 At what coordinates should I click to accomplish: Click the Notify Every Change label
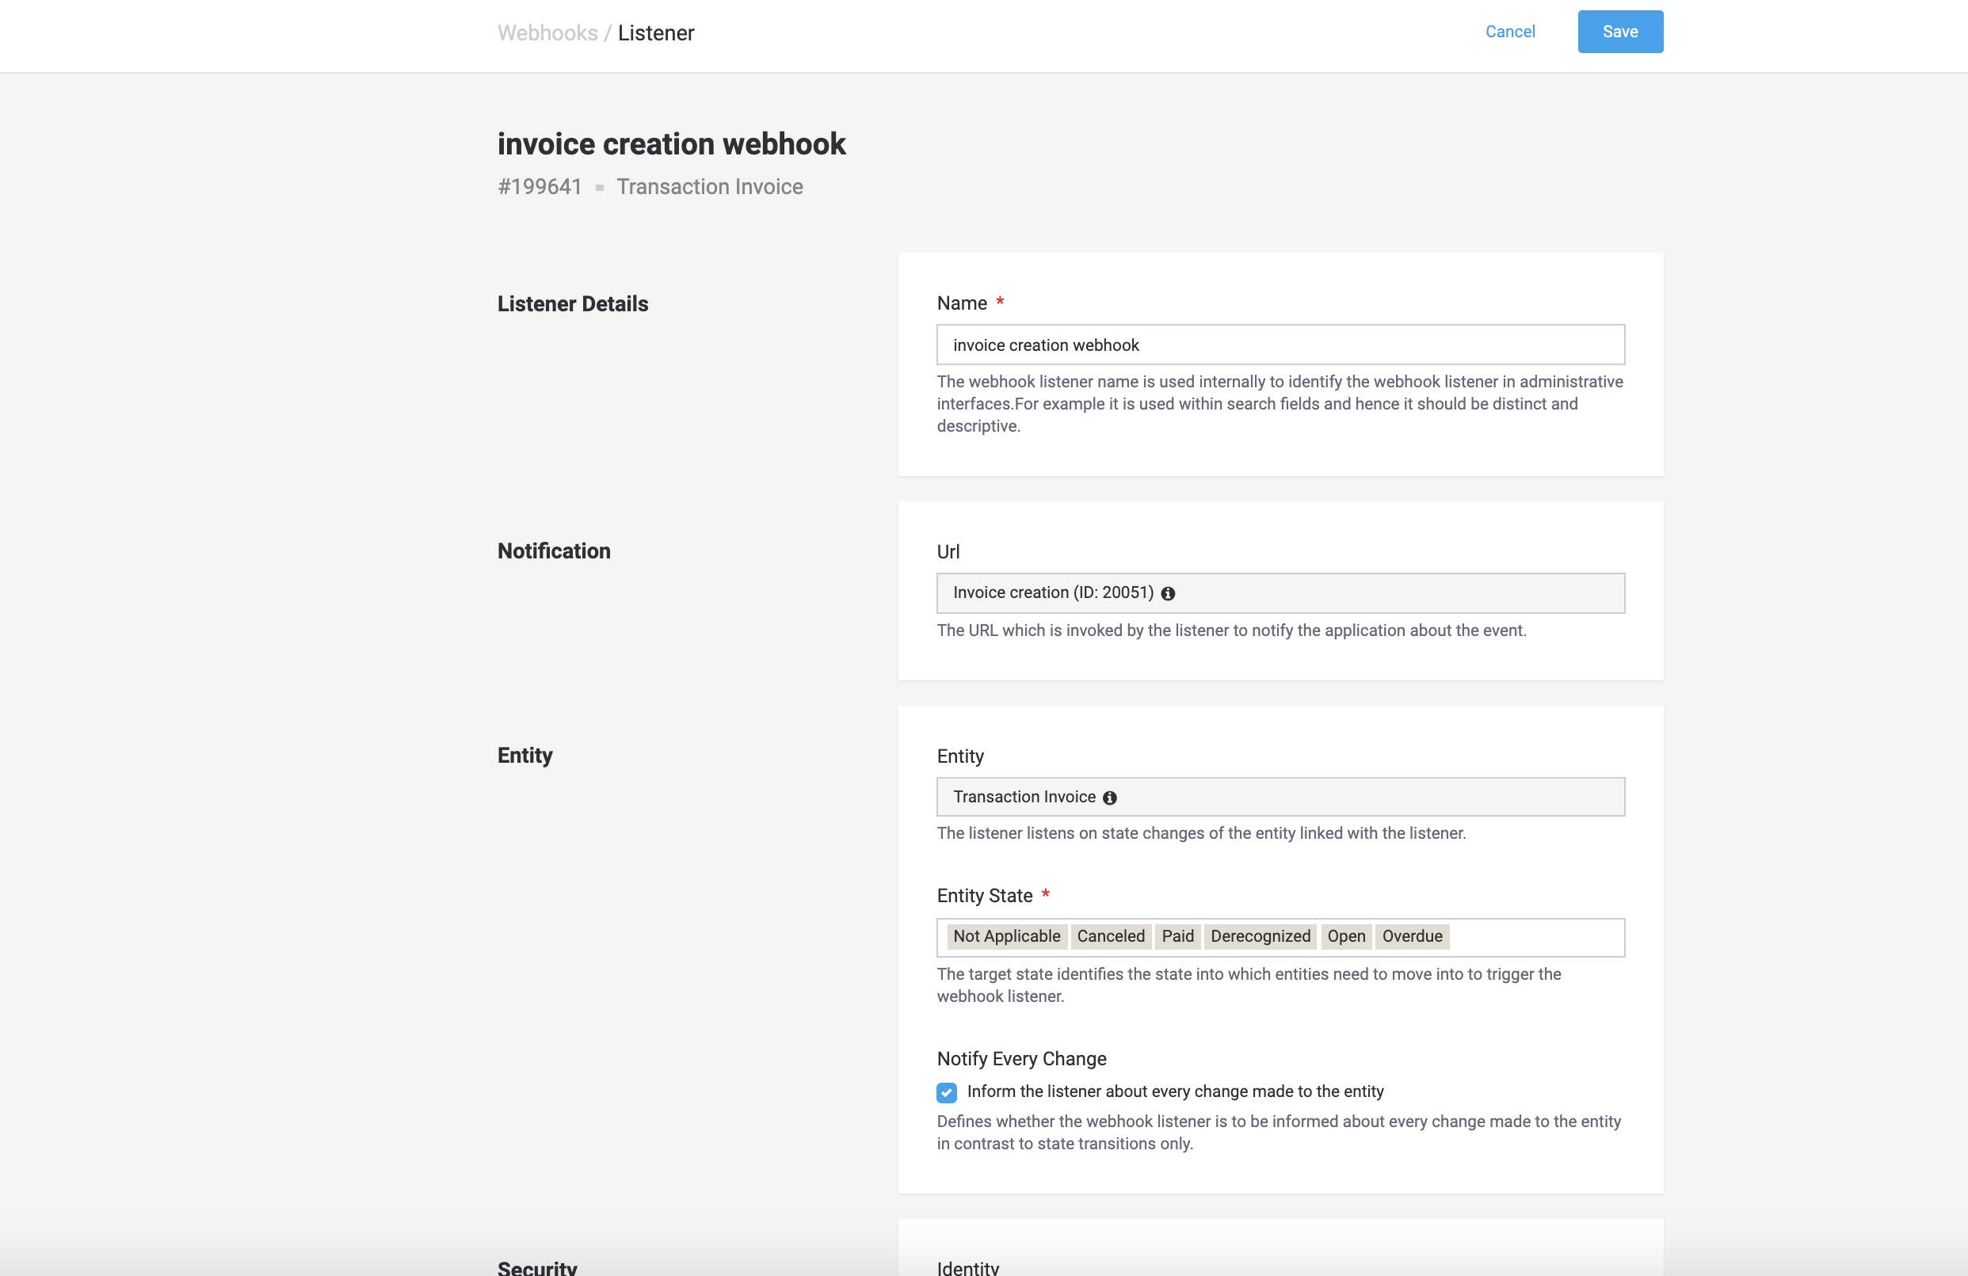pyautogui.click(x=1021, y=1059)
